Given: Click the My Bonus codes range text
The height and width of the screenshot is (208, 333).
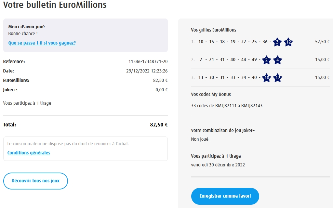Looking at the screenshot, I should [227, 106].
